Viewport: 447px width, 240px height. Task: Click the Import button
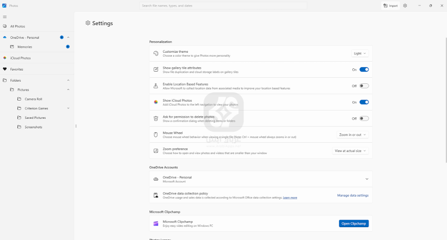coord(390,6)
